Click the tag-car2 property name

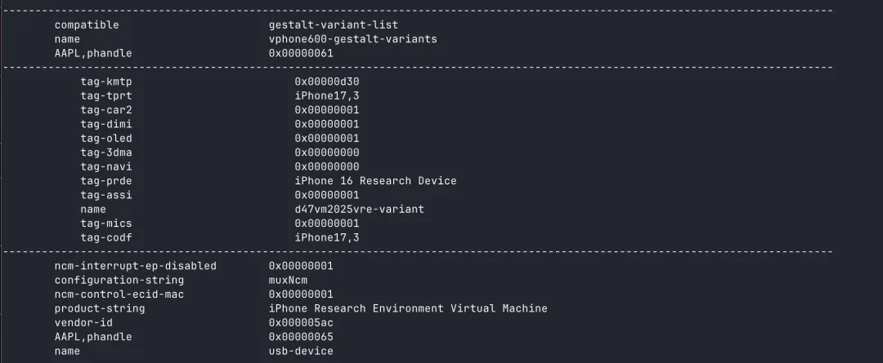(105, 110)
